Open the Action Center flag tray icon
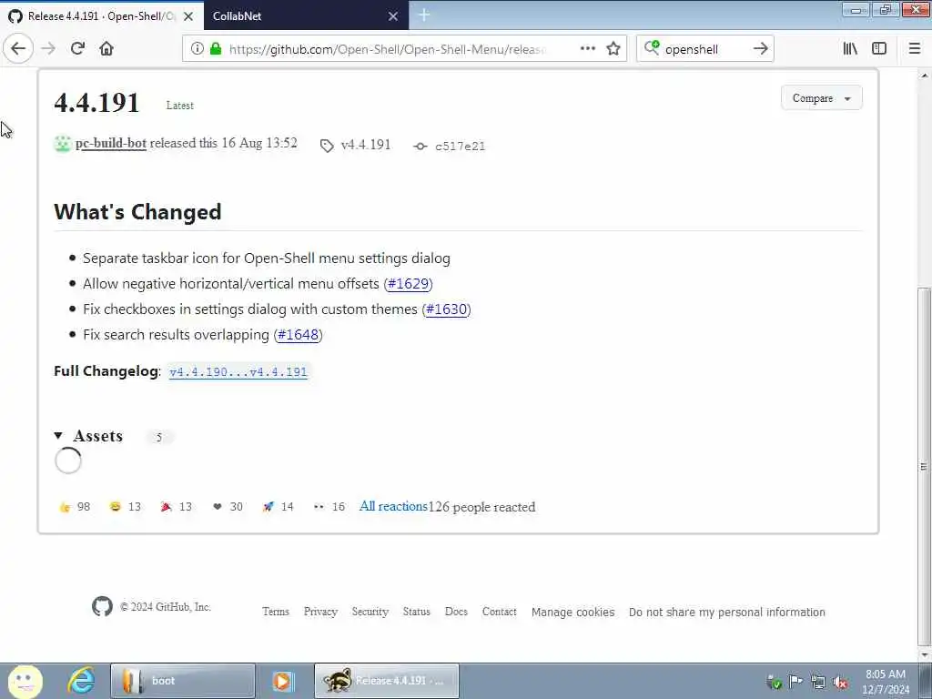 [x=795, y=682]
